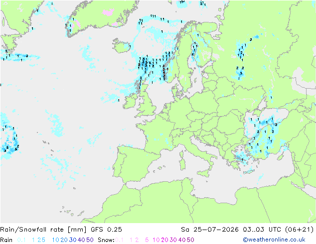This screenshot has width=316, height=244.
Task: Select the Snow legend value 20
Action: [x=164, y=240]
